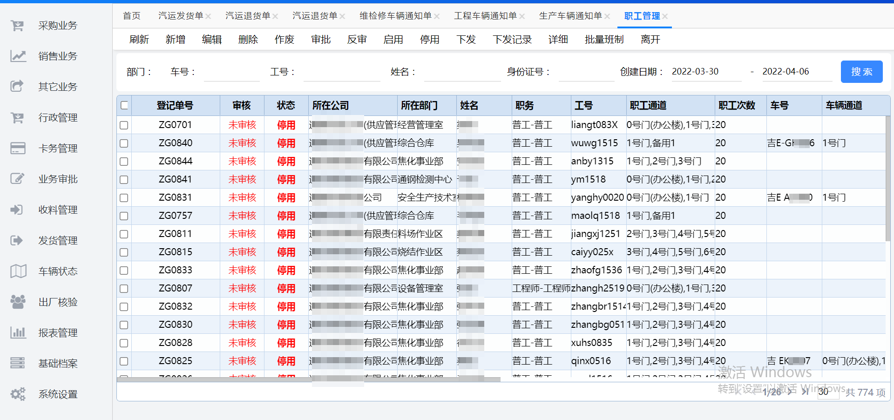The image size is (894, 420).
Task: Select the 销售业务 sidebar icon
Action: (x=17, y=56)
